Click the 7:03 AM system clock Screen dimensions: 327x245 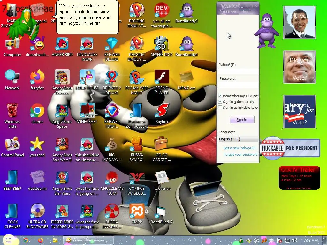click(311, 241)
